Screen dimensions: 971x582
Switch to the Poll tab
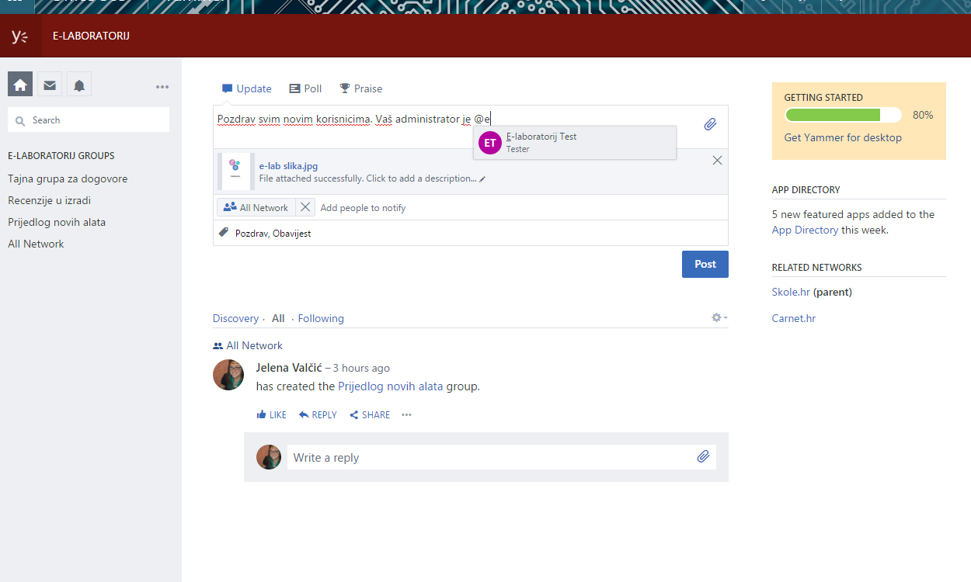[x=305, y=88]
